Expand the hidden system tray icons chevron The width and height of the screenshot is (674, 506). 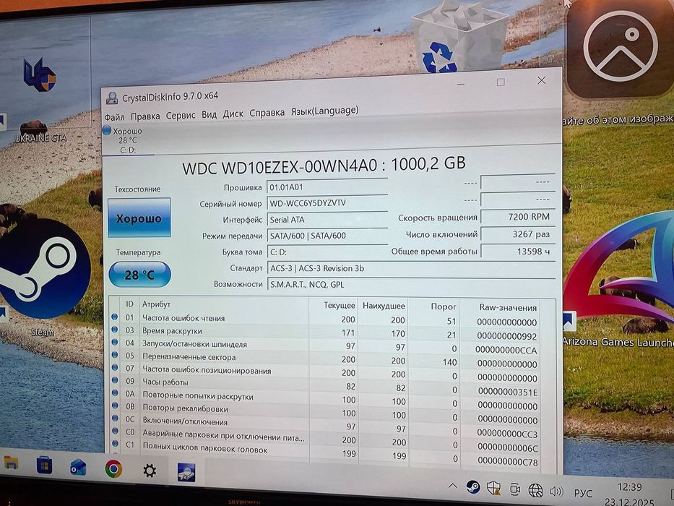[452, 486]
